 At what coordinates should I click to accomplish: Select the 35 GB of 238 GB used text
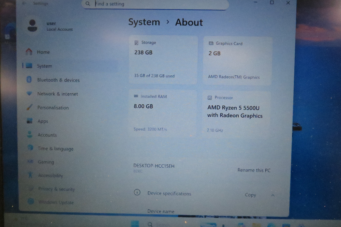point(154,76)
